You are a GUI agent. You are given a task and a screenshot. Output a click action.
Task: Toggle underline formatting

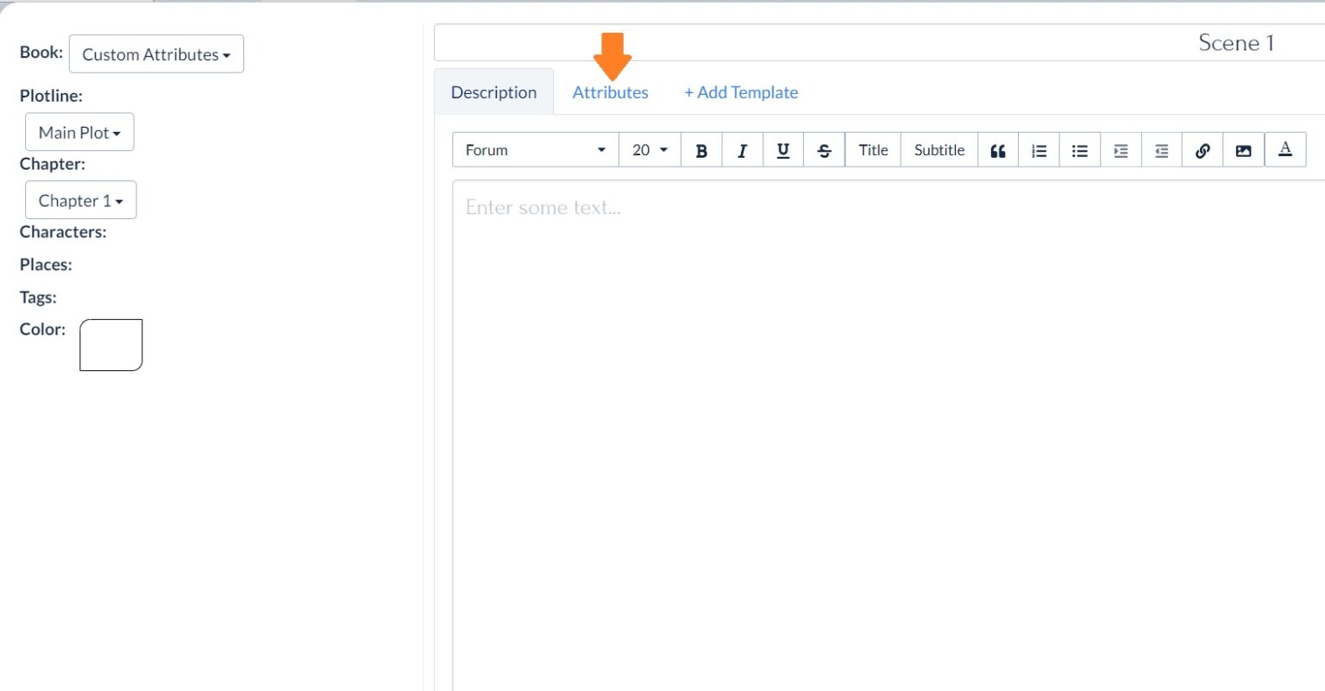tap(782, 150)
